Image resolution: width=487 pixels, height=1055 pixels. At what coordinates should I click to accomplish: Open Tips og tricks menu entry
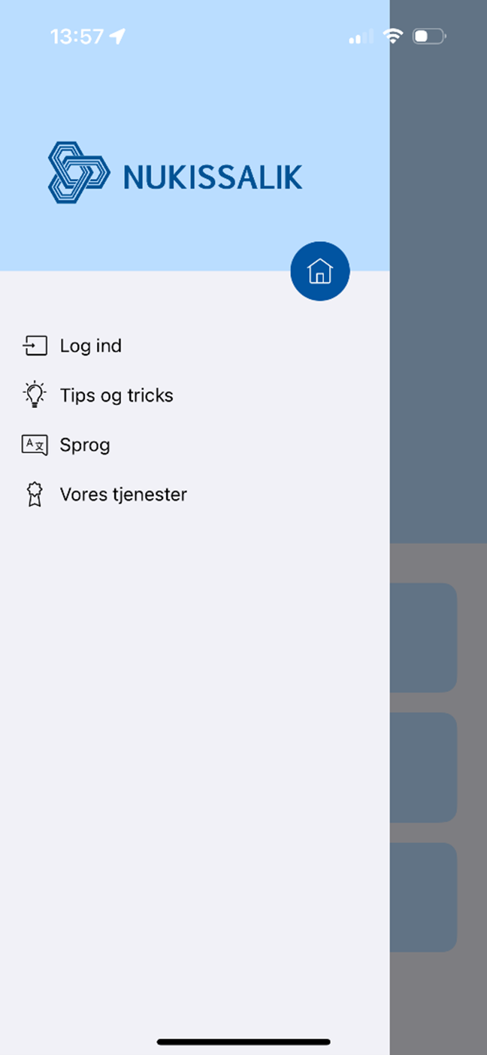116,395
